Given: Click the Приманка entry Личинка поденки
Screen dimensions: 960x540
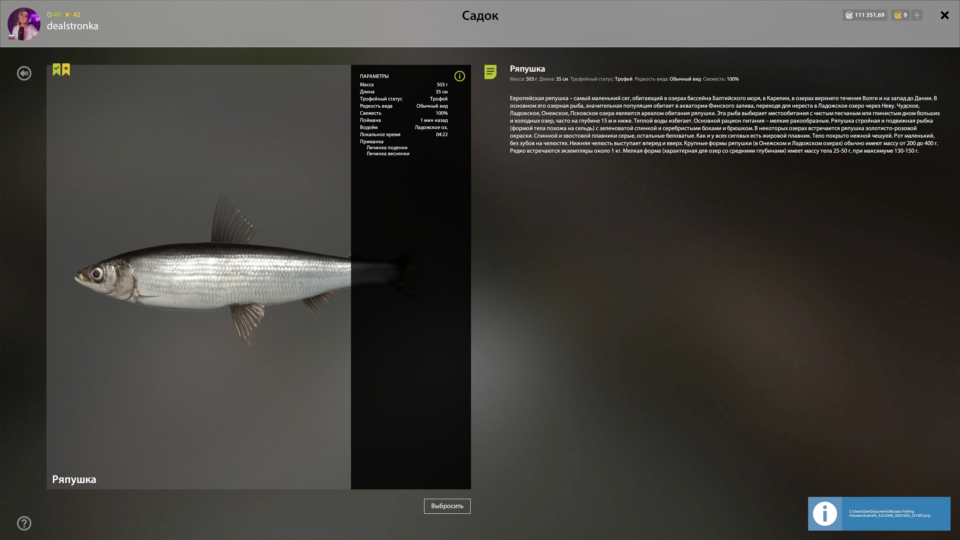Looking at the screenshot, I should point(387,148).
